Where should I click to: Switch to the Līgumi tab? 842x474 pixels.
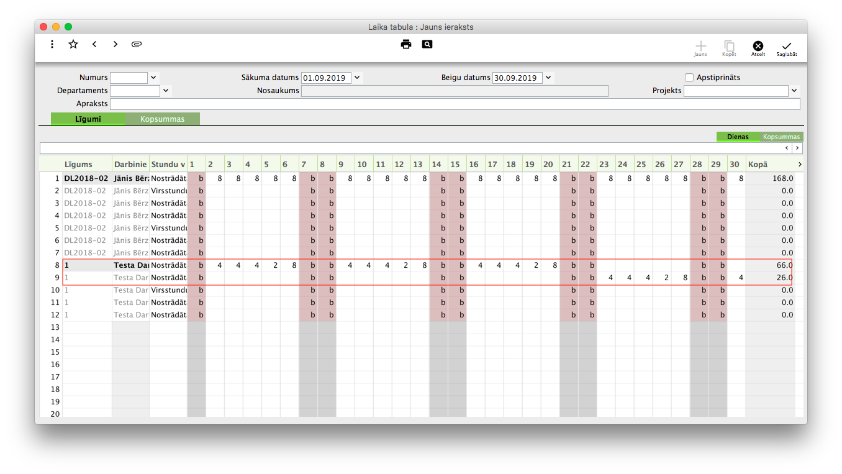click(88, 119)
